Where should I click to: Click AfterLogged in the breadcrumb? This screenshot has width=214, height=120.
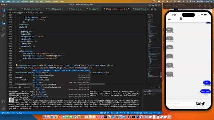click(x=18, y=13)
